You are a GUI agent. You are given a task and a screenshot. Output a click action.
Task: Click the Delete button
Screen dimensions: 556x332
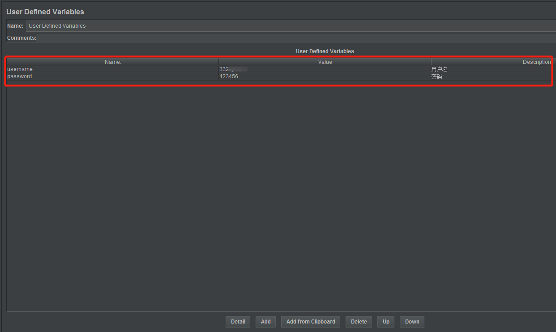coord(359,322)
